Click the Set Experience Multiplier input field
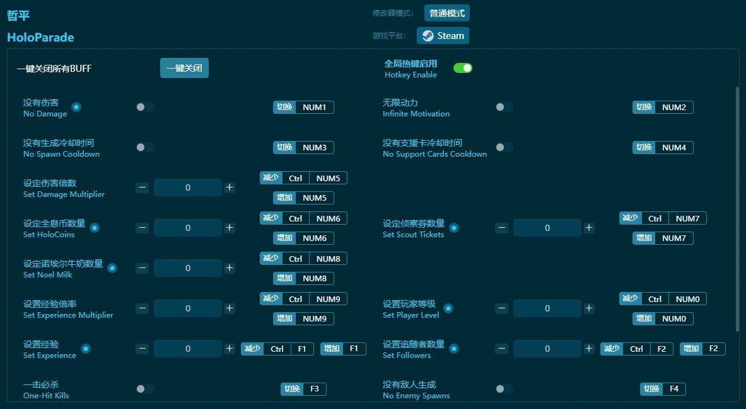Screen dimensions: 746x409 [188, 308]
